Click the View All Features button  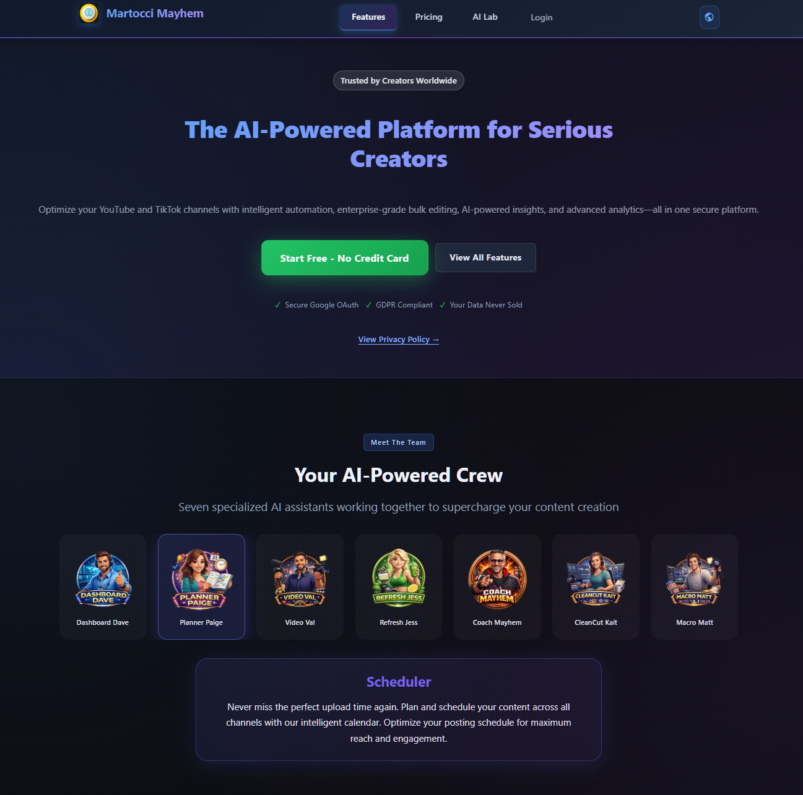[485, 258]
